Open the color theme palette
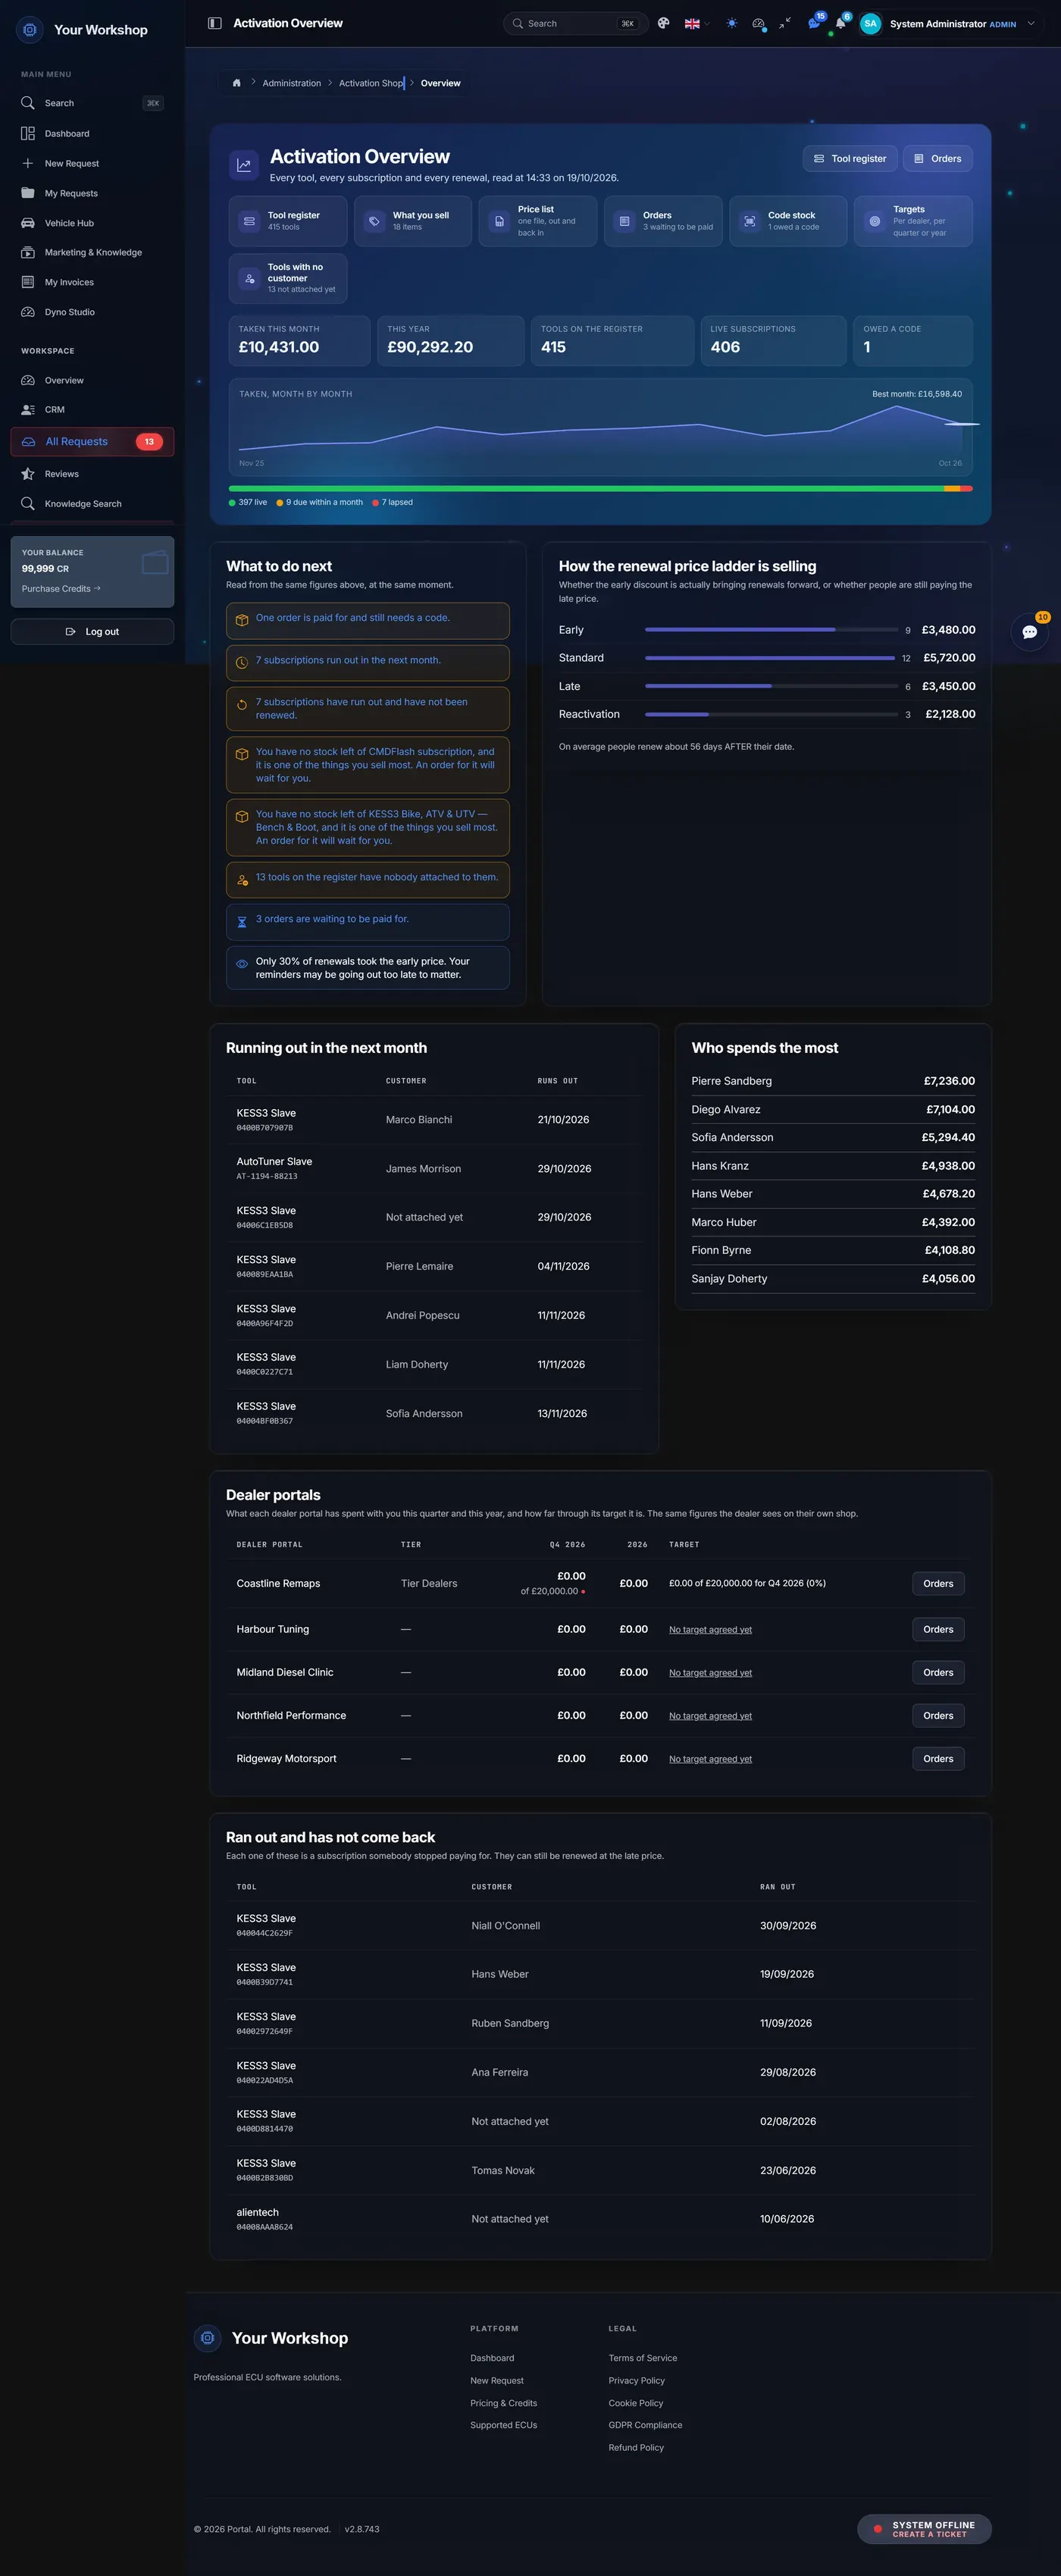Image resolution: width=1061 pixels, height=2576 pixels. tap(663, 23)
